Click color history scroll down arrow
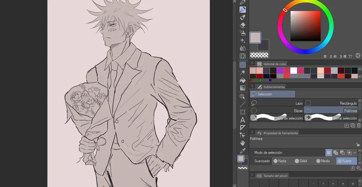This screenshot has height=187, width=362. pos(360,76)
